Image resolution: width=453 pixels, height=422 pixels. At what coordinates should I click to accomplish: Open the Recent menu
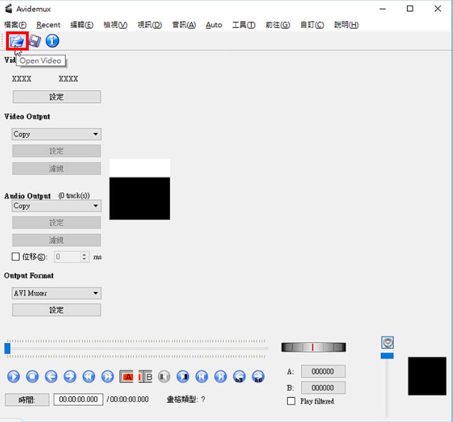tap(48, 25)
